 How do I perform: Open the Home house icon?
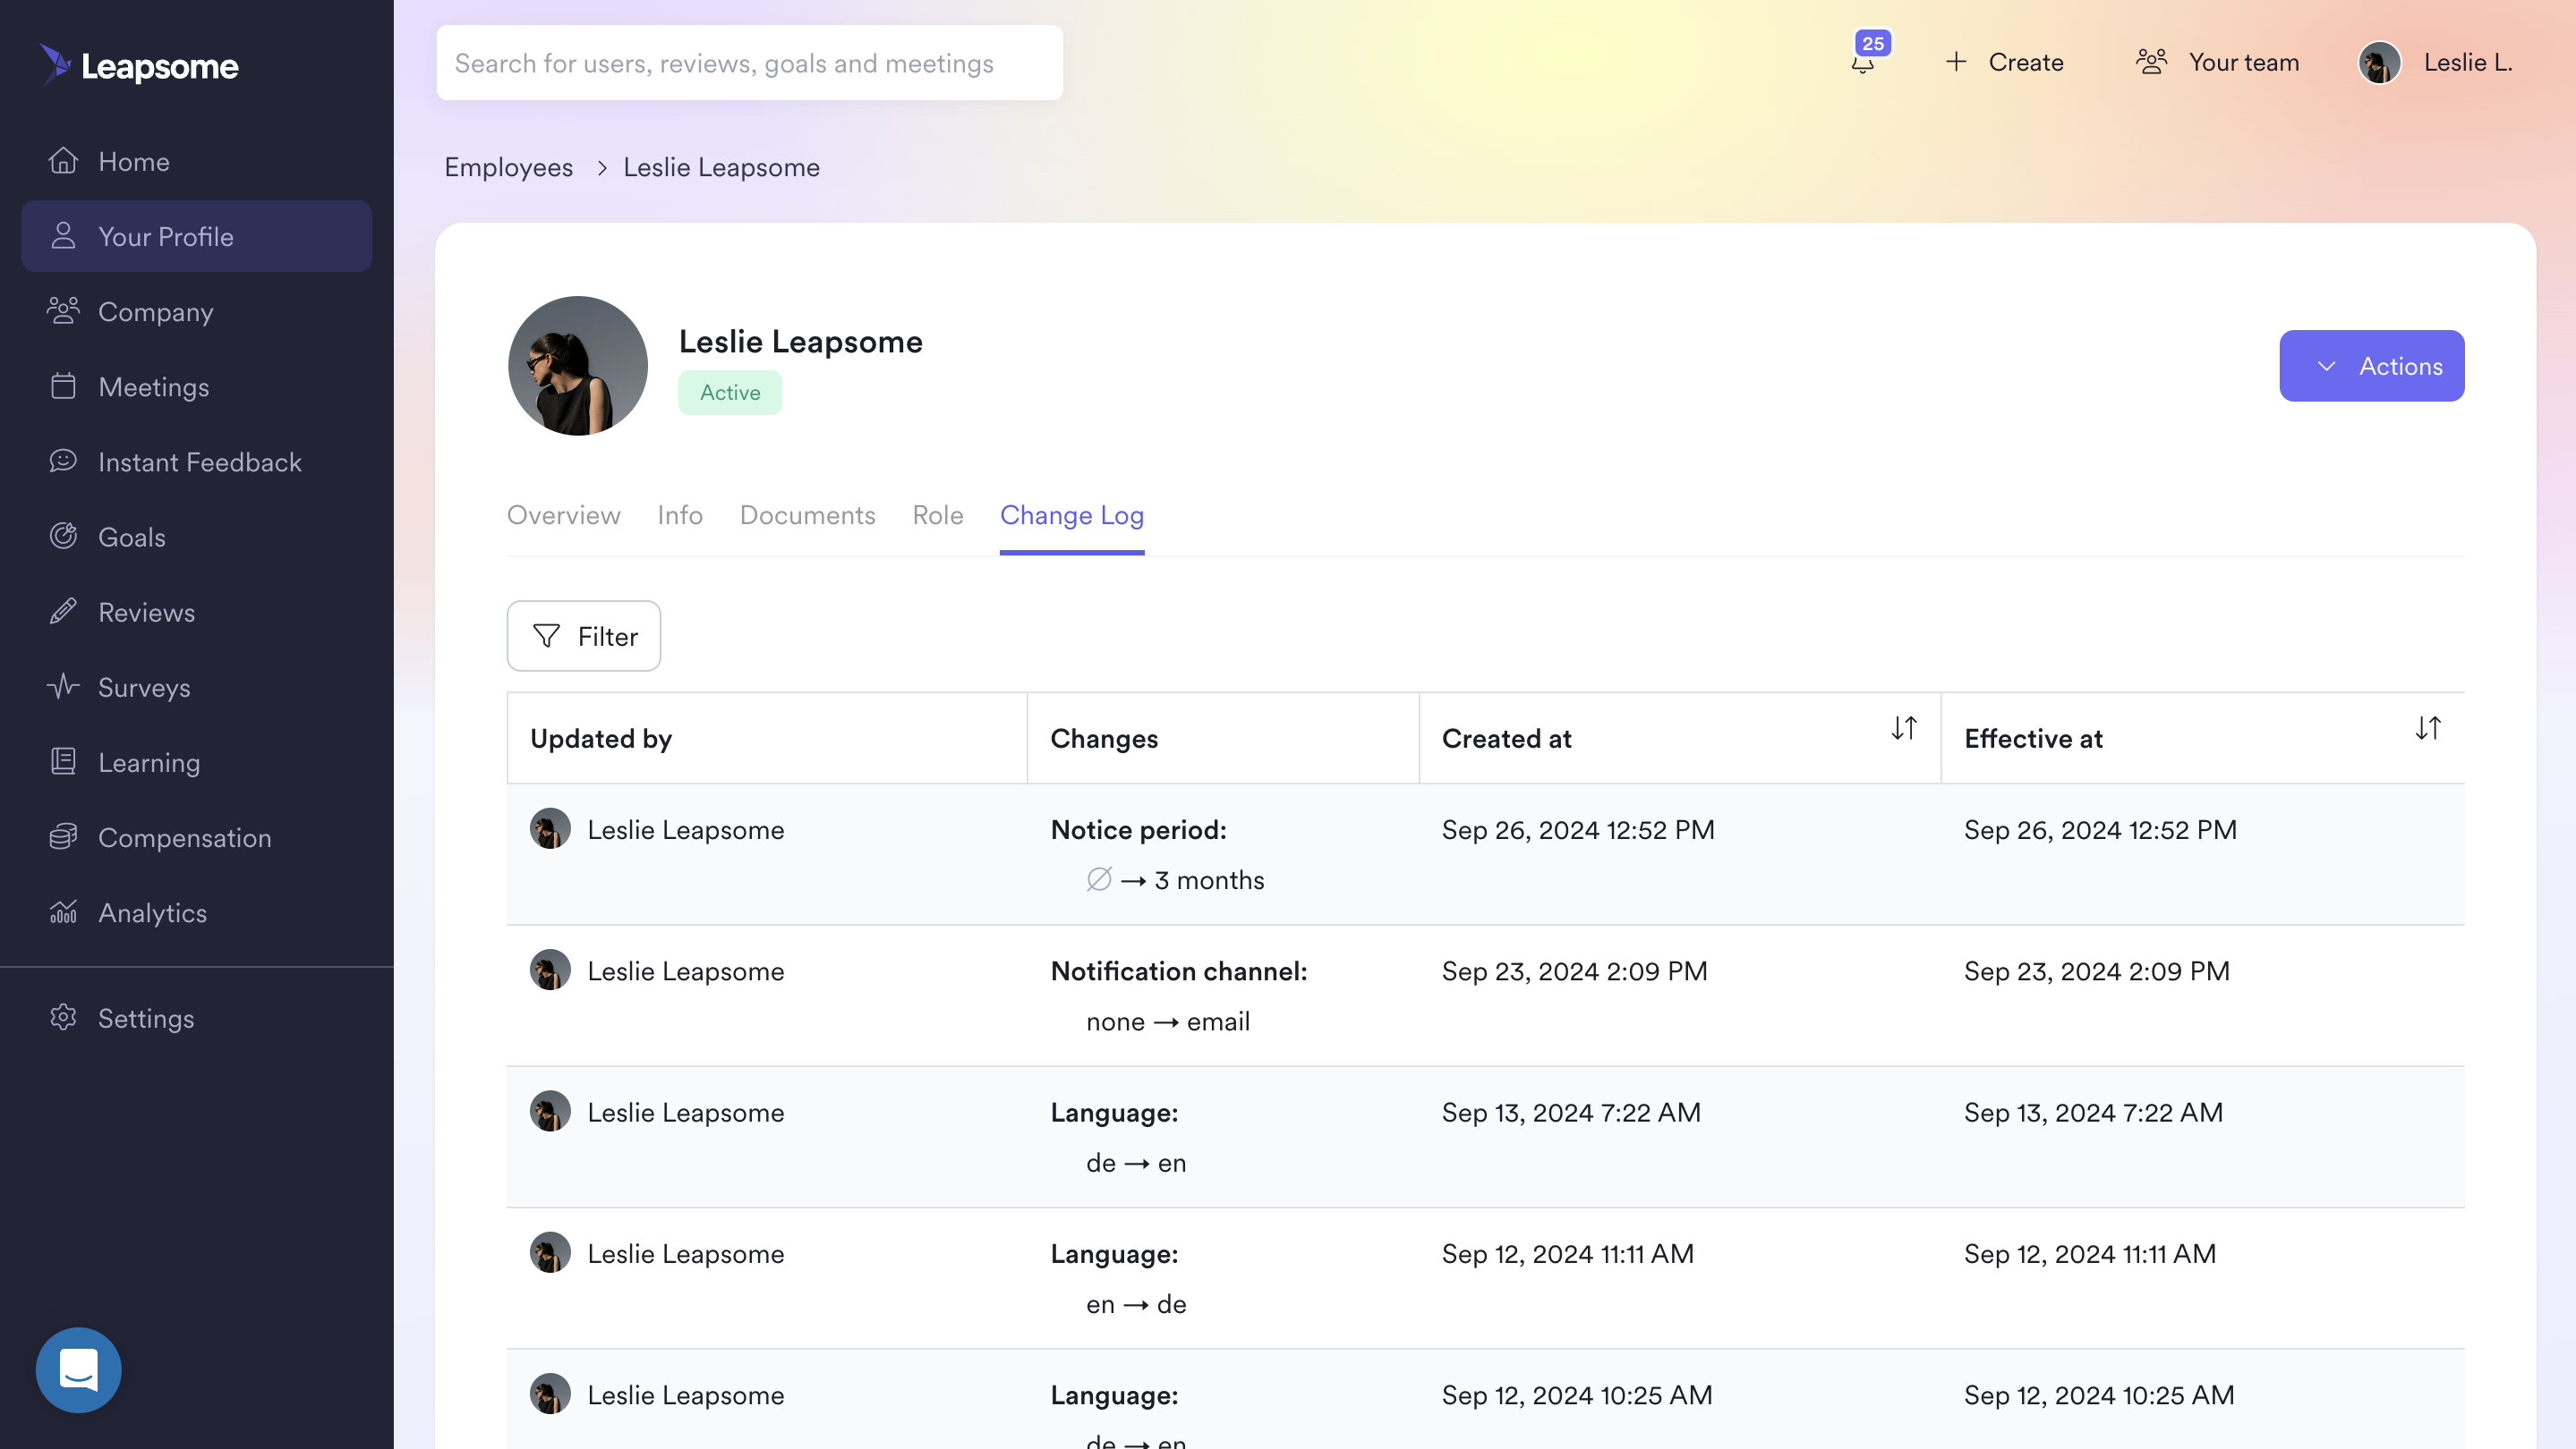[x=63, y=161]
